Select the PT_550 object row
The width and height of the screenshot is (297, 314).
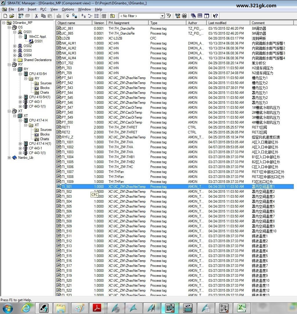(175, 122)
